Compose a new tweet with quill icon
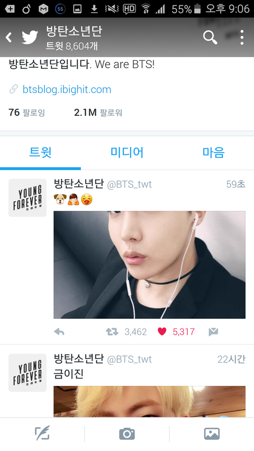The image size is (254, 451). [x=42, y=433]
